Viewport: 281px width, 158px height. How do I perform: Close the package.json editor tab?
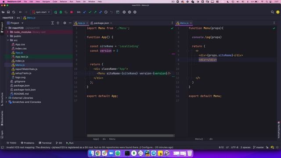pyautogui.click(x=111, y=23)
